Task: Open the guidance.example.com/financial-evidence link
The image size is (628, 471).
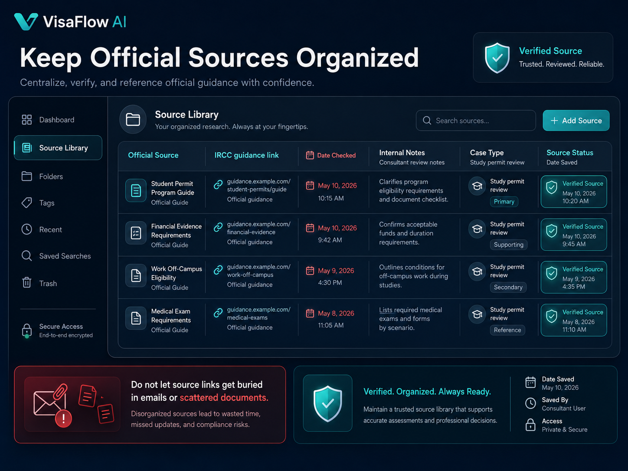Action: (x=259, y=228)
